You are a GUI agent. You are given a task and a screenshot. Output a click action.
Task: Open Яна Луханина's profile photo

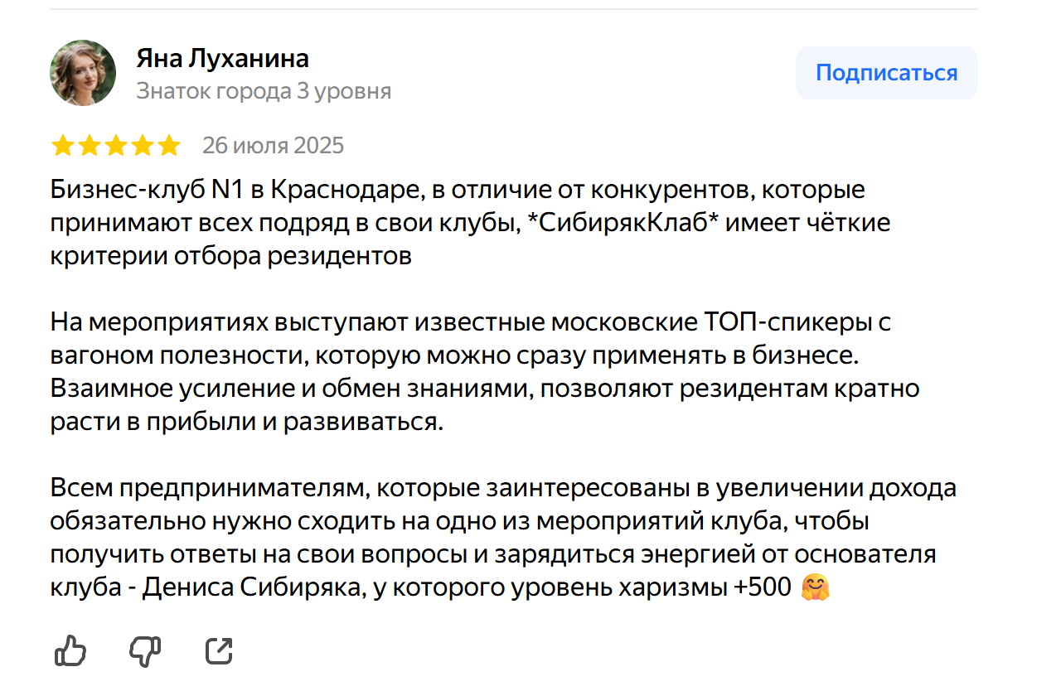(x=83, y=73)
